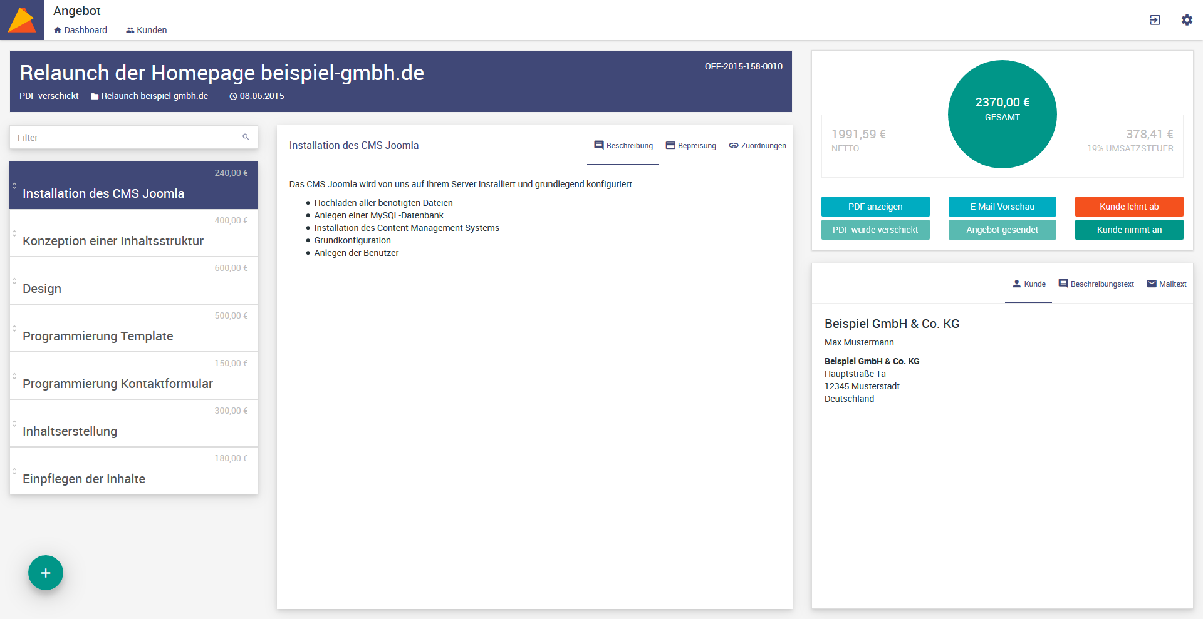Screen dimensions: 1203x619
Task: Open settings via gear icon
Action: [1187, 20]
